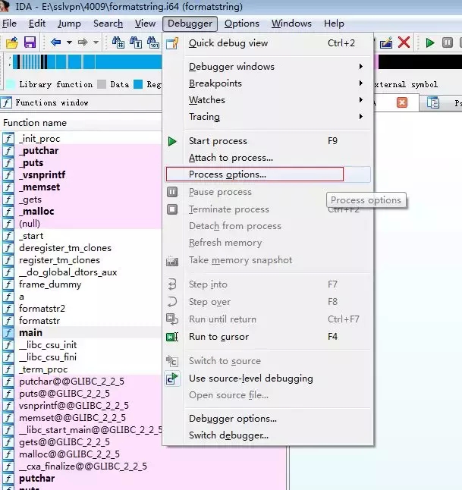Open the View menu
The image size is (462, 490).
[x=145, y=24]
